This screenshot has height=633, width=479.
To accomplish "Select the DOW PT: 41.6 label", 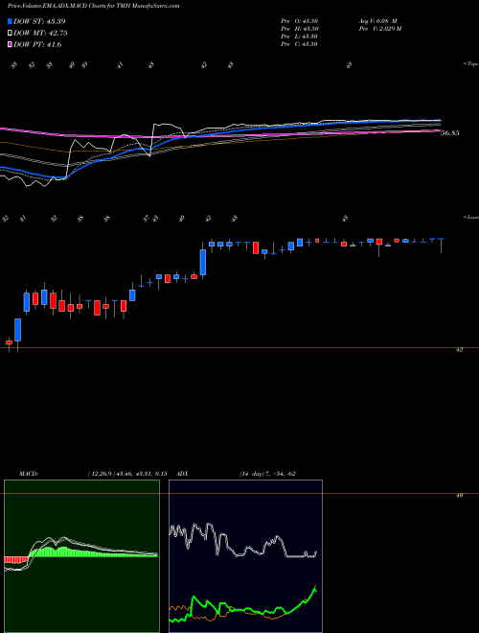I will point(37,44).
